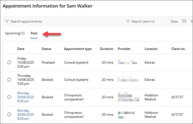Switch to the Upcoming (1) tab
Image resolution: width=193 pixels, height=124 pixels.
(x=15, y=34)
